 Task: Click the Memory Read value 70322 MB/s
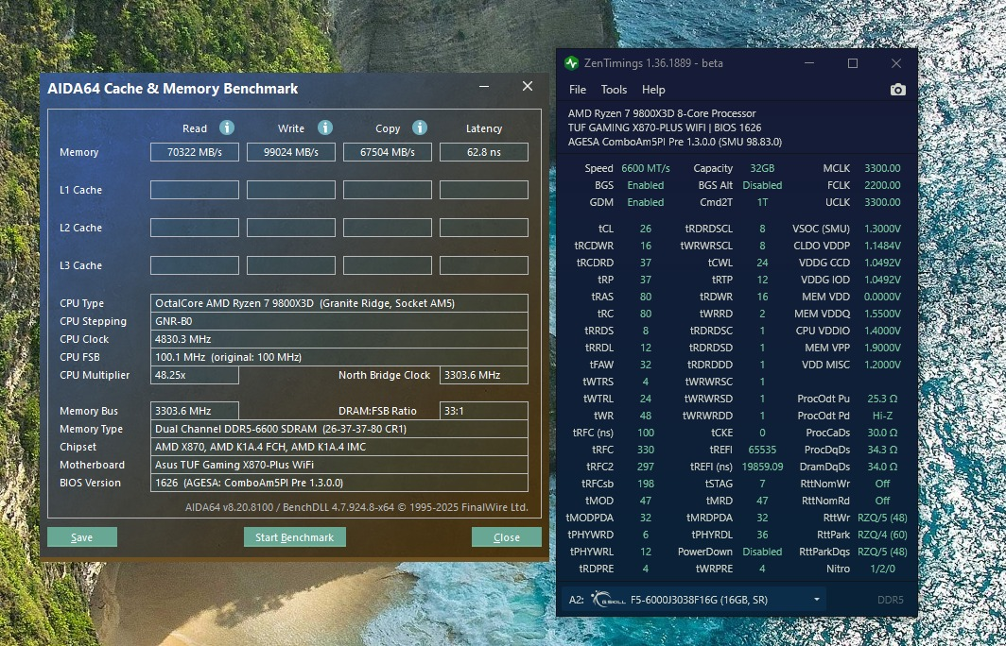pyautogui.click(x=195, y=152)
